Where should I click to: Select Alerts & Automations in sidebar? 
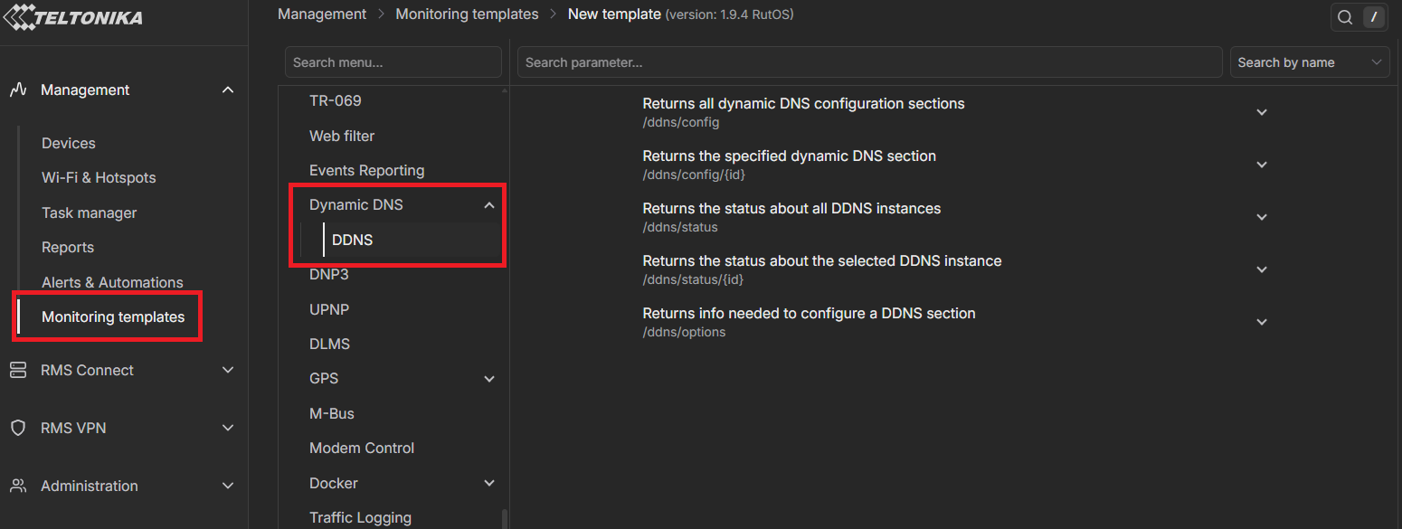point(112,282)
